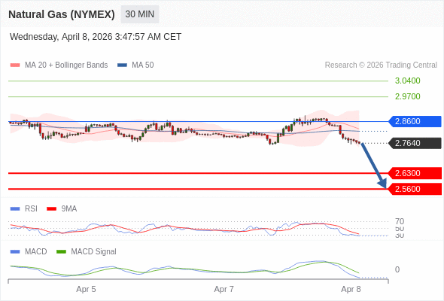Click the 3.0400 resistance level label
The height and width of the screenshot is (301, 444).
click(x=407, y=81)
